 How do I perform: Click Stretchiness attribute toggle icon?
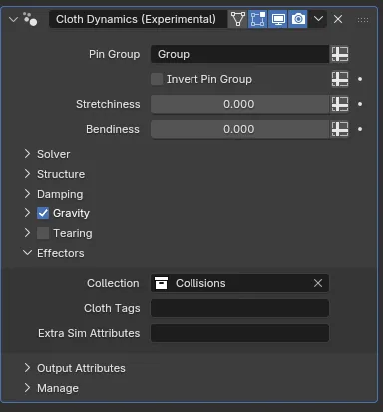point(340,104)
